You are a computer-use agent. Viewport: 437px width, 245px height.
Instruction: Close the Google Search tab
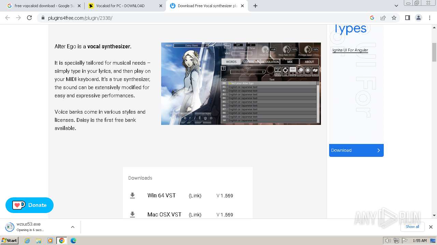click(79, 6)
